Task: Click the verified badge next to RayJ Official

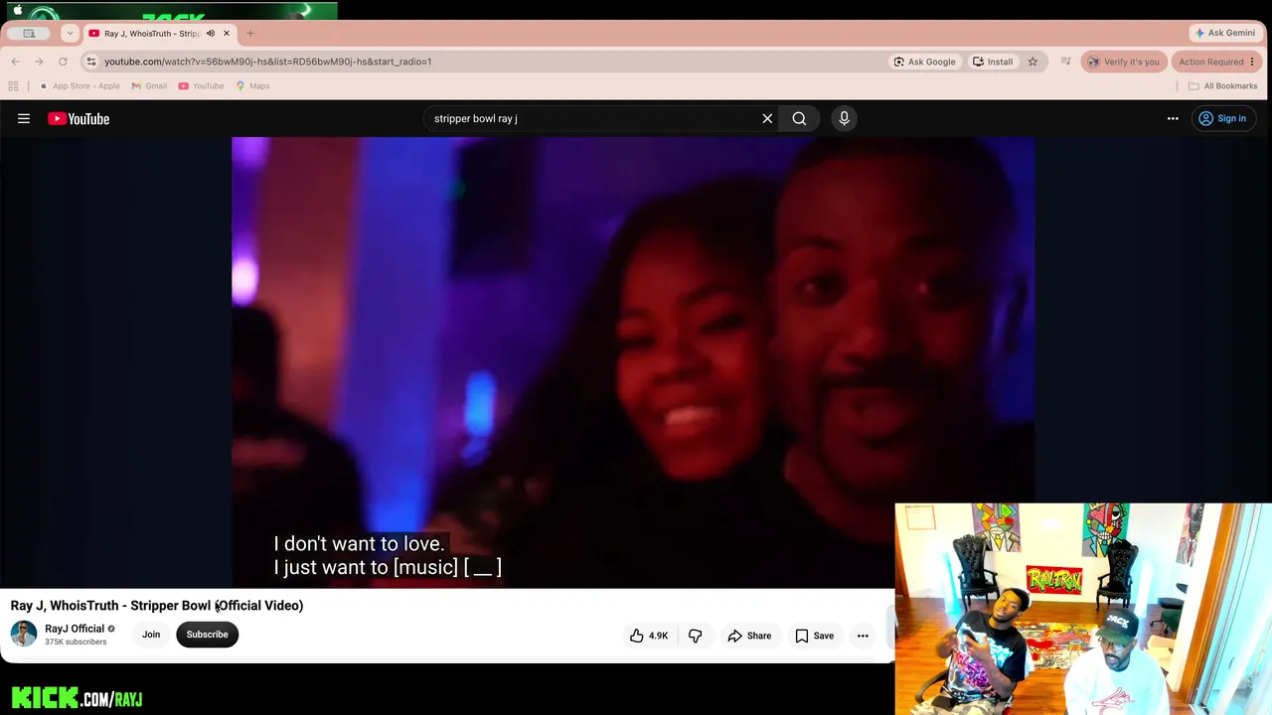Action: pyautogui.click(x=111, y=629)
